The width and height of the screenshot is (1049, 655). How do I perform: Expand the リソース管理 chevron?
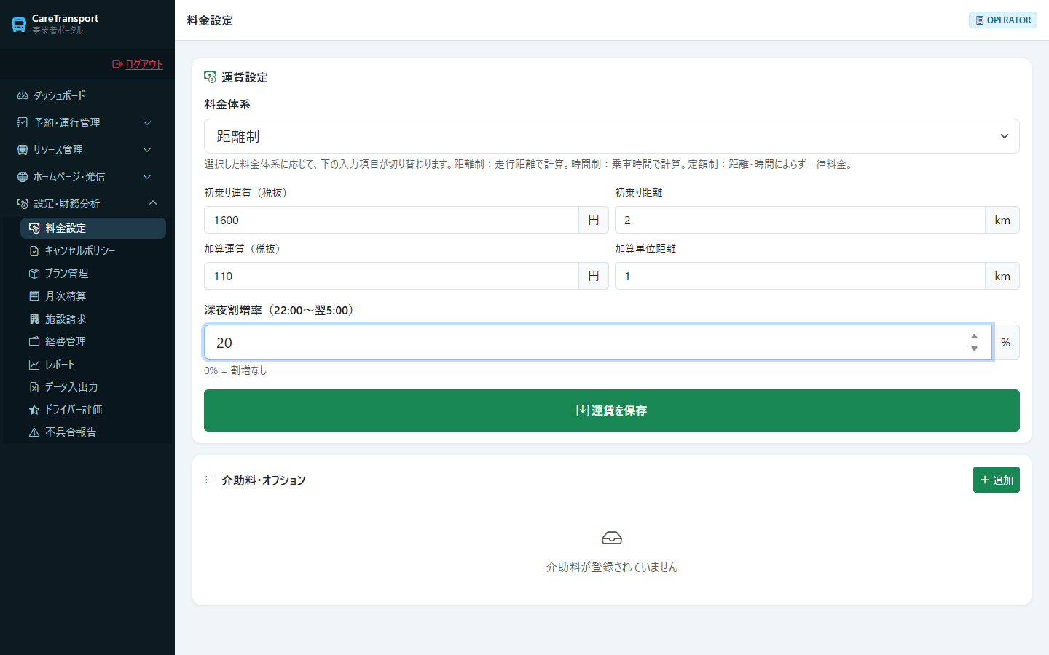(x=147, y=150)
